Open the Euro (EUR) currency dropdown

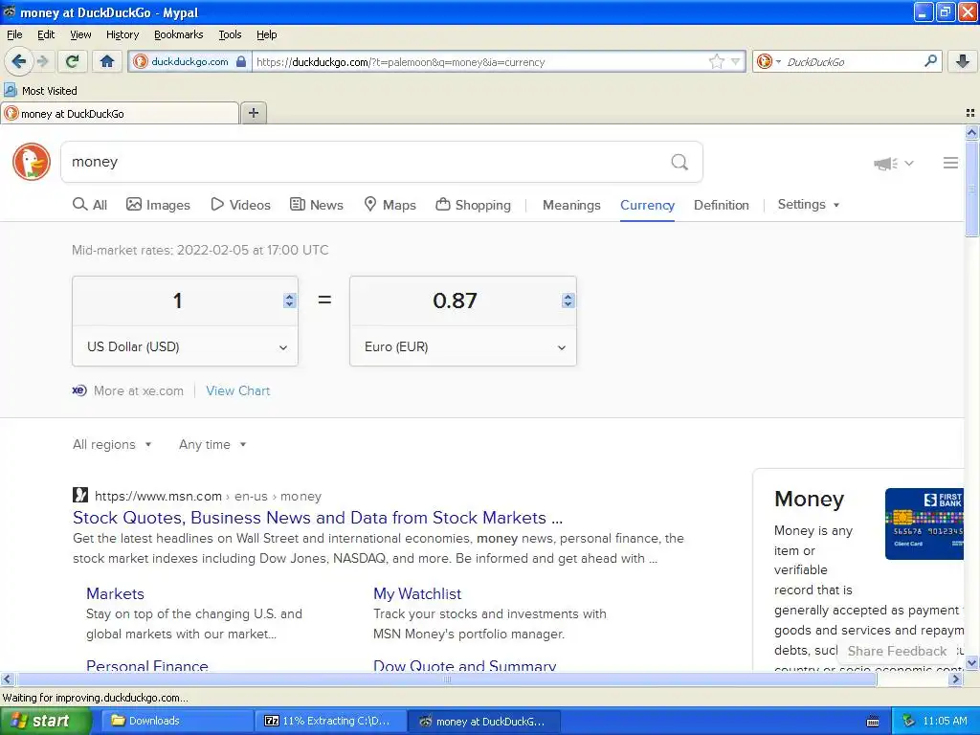tap(463, 346)
